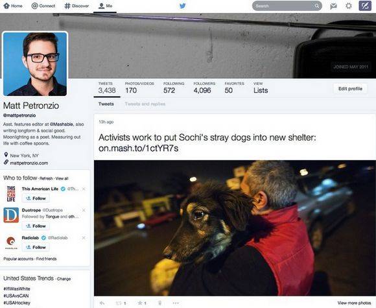
Task: Open the on.mash.to article link
Action: click(138, 148)
